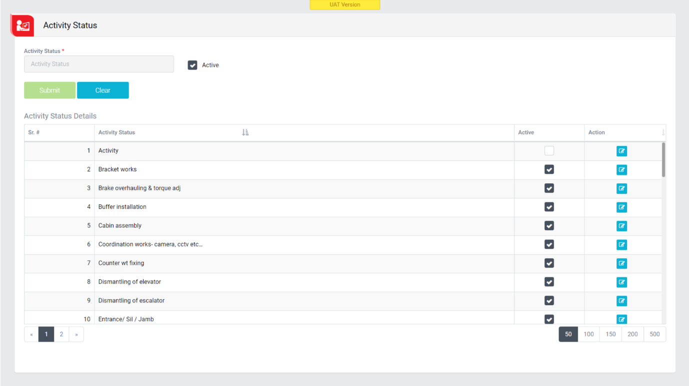Go to page 2
Screen dimensions: 689x386
tap(61, 334)
